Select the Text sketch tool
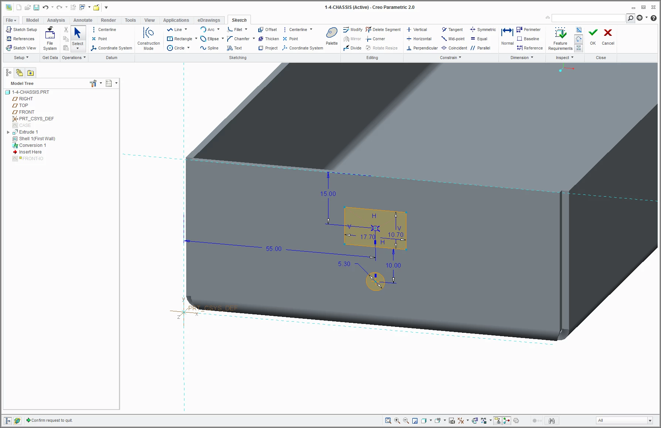Image resolution: width=661 pixels, height=428 pixels. pyautogui.click(x=234, y=48)
